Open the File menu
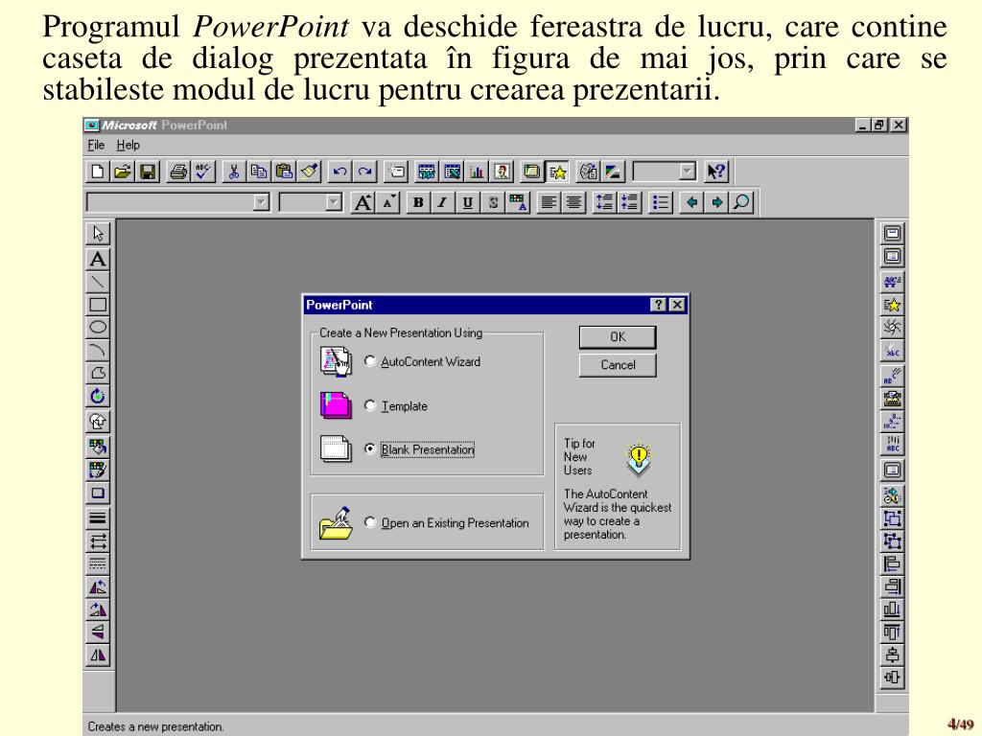The width and height of the screenshot is (982, 736). (x=96, y=146)
